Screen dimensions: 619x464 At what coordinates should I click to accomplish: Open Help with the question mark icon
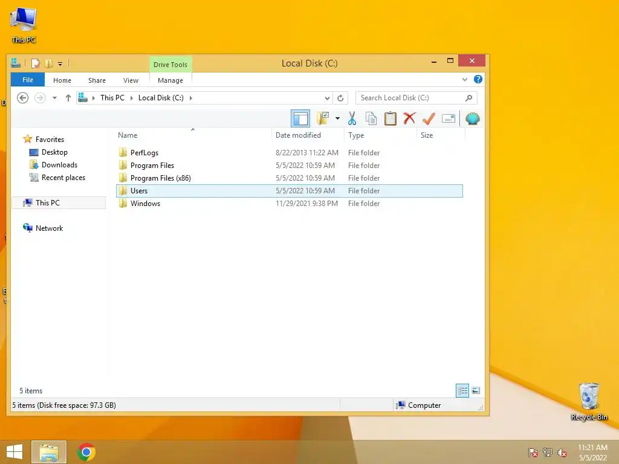(478, 79)
